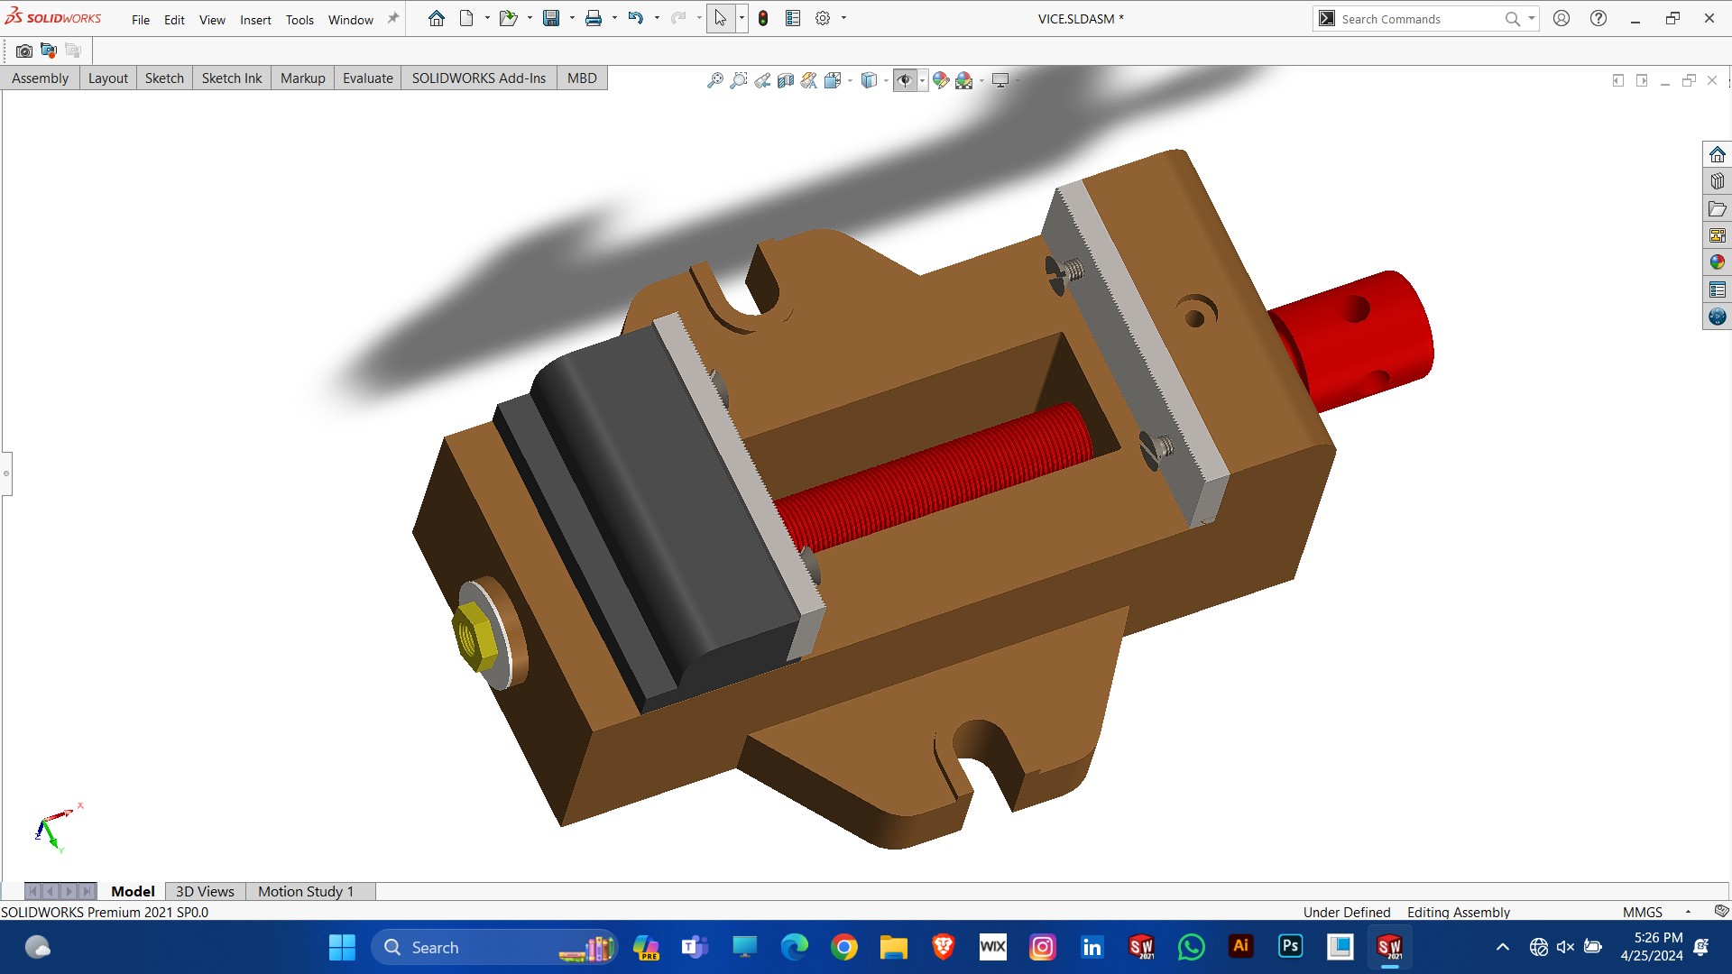
Task: Click the View Orientation cube icon
Action: click(x=833, y=80)
